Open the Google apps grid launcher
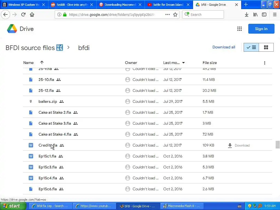 click(240, 29)
